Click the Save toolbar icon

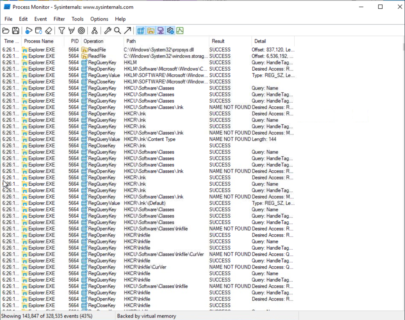coord(15,31)
